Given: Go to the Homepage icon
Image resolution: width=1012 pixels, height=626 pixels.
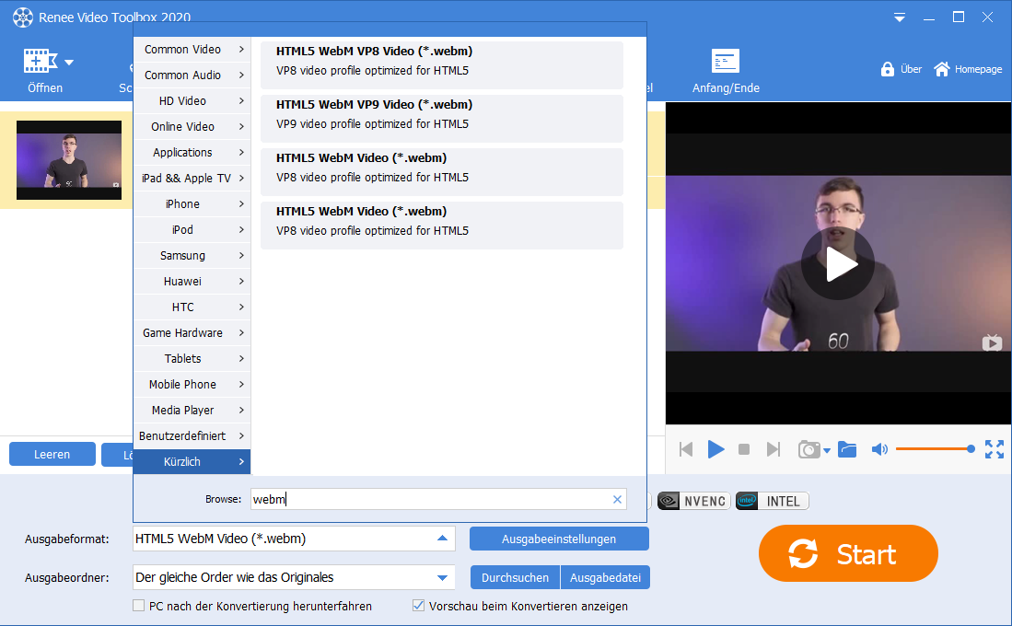Looking at the screenshot, I should [942, 69].
